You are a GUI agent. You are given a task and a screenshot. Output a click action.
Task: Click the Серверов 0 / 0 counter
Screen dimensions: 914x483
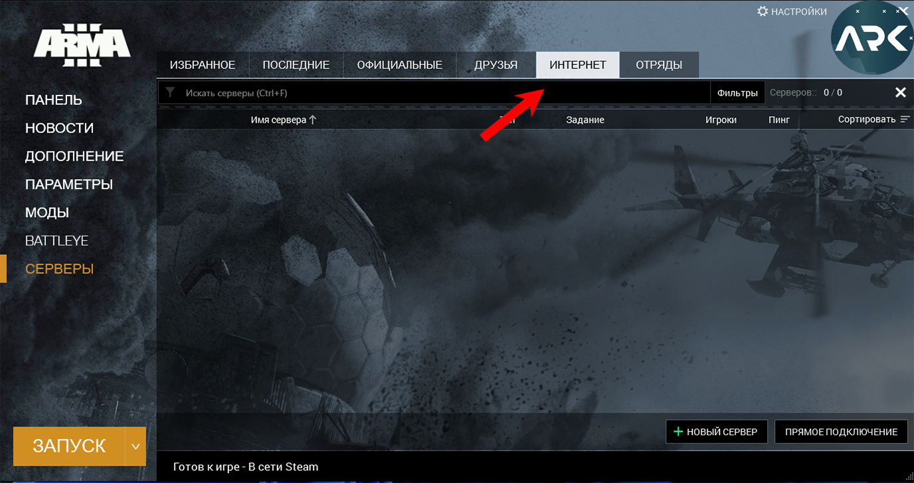[806, 93]
